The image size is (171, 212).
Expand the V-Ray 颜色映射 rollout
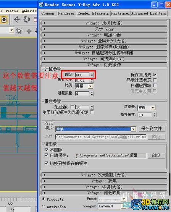[x=104, y=193]
